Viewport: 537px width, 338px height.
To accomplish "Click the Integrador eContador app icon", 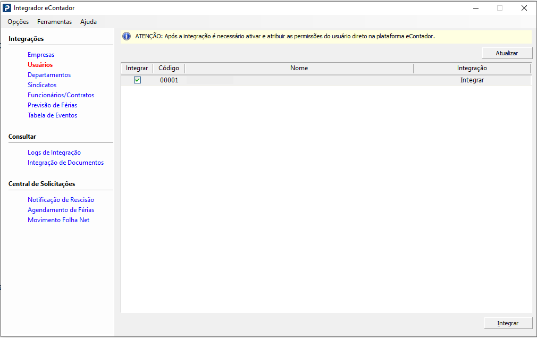I will pyautogui.click(x=7, y=8).
